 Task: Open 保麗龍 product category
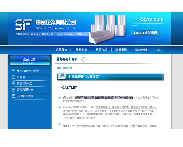[x=21, y=77]
